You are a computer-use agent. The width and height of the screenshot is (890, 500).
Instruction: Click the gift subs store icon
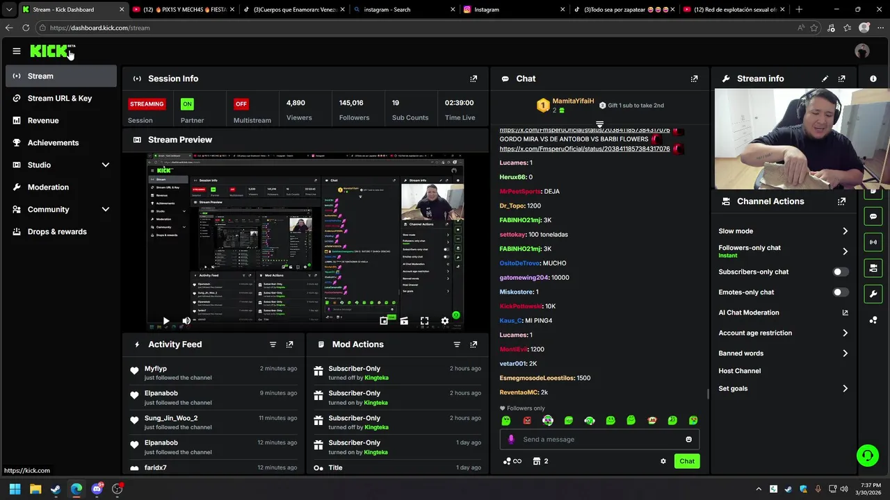pos(537,461)
